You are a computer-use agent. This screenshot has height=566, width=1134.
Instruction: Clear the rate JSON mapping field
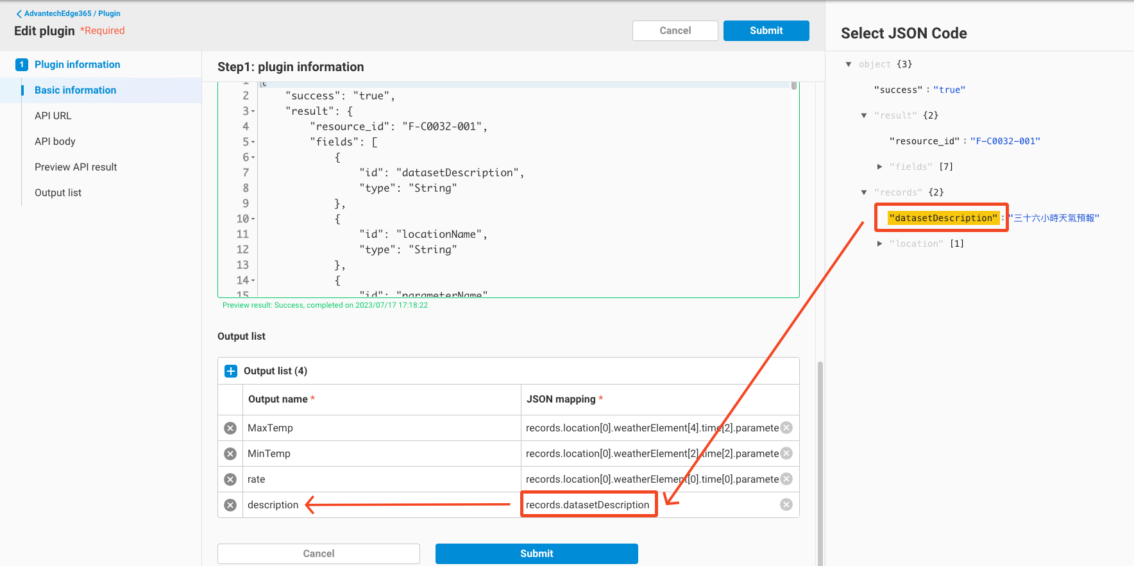[786, 479]
